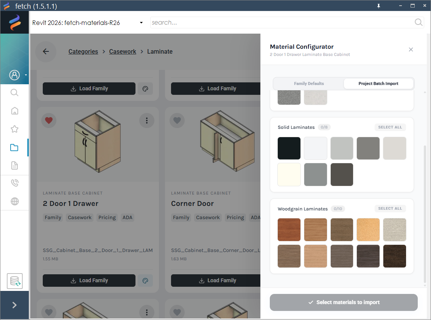Click Casework tag on Corner Door card
The image size is (431, 320).
[208, 217]
